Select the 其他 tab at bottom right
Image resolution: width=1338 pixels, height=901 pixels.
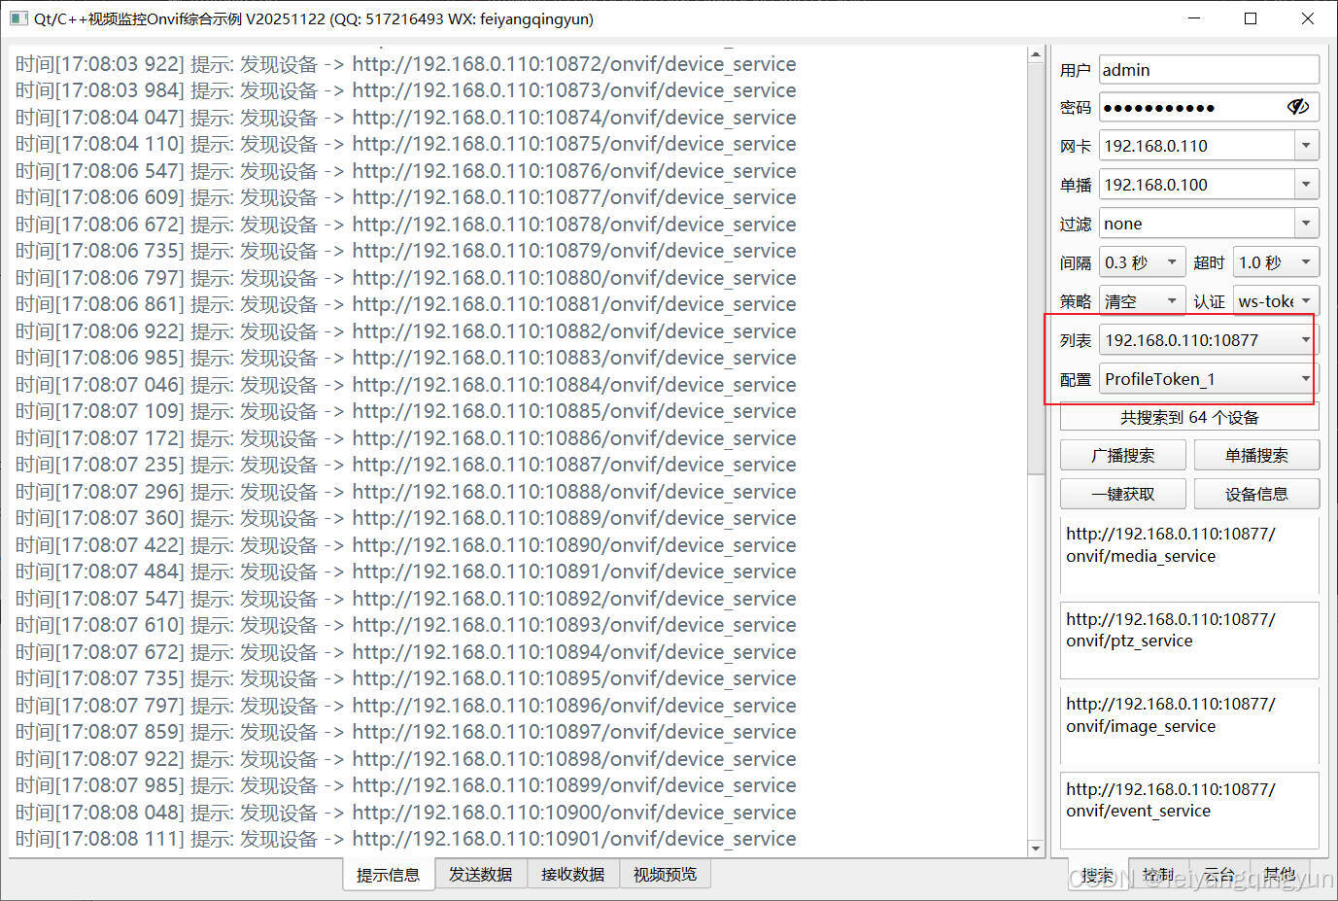pos(1279,875)
